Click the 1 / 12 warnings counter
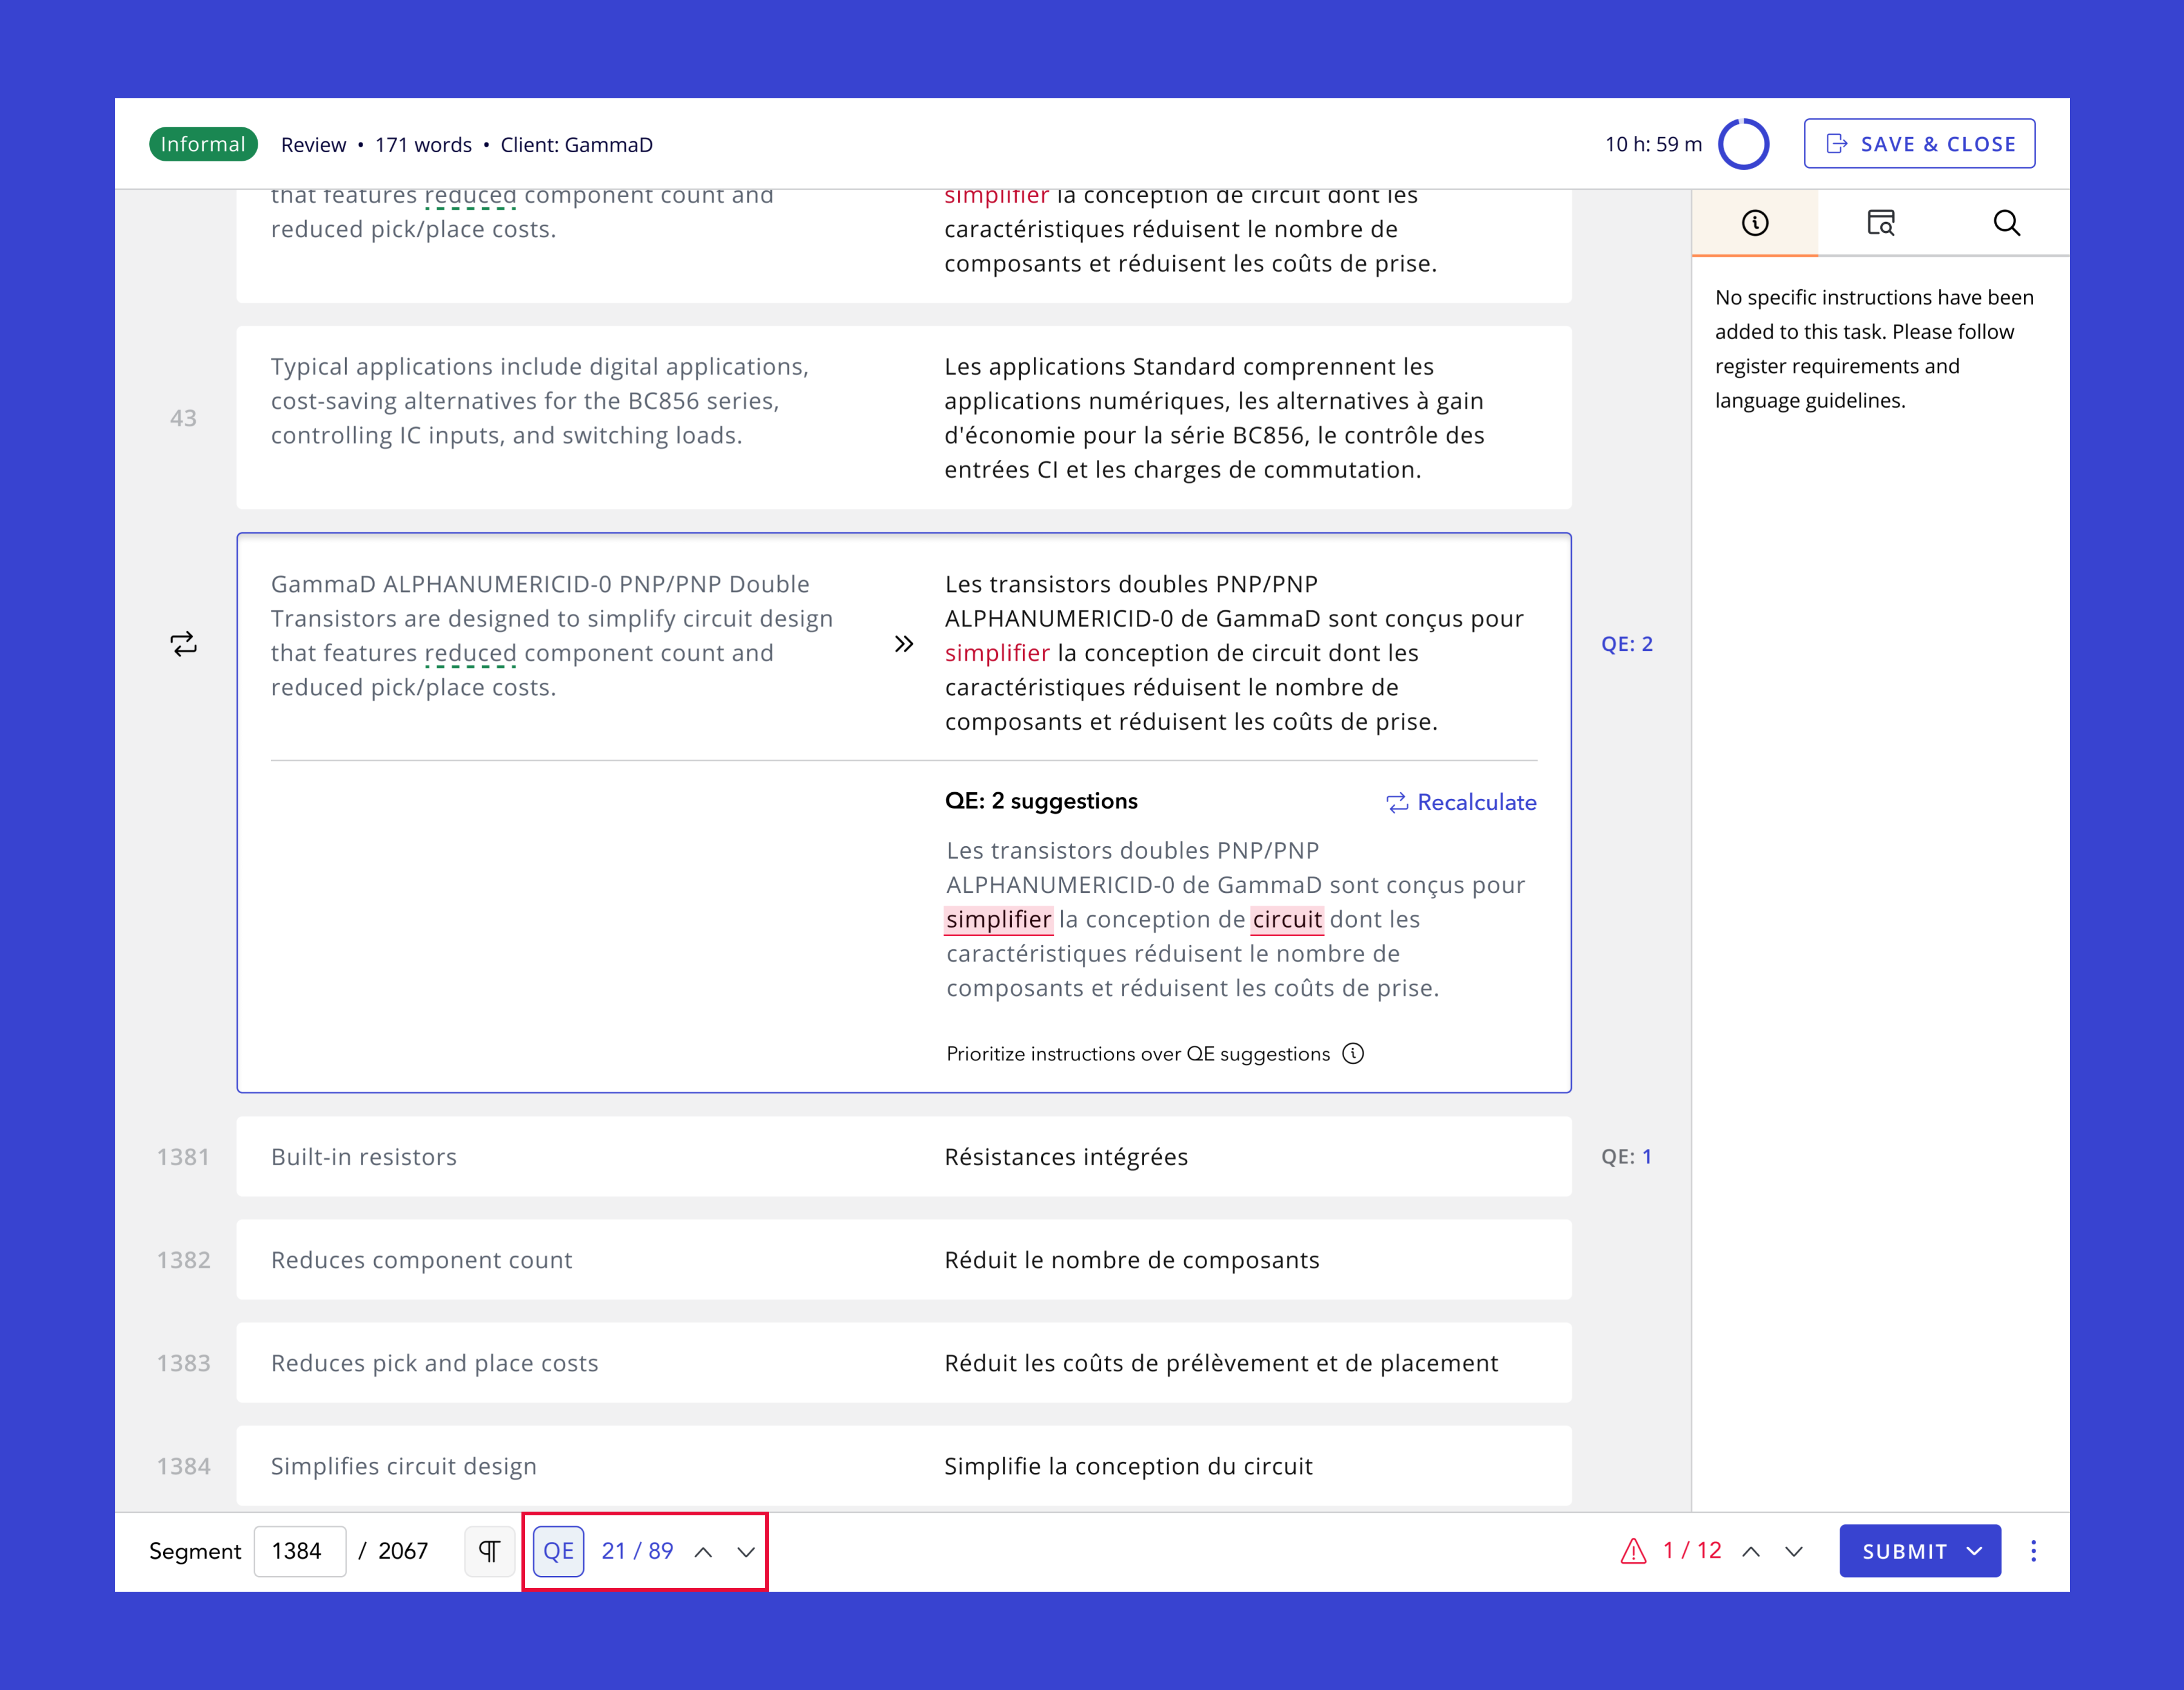This screenshot has width=2184, height=1690. pos(1692,1551)
